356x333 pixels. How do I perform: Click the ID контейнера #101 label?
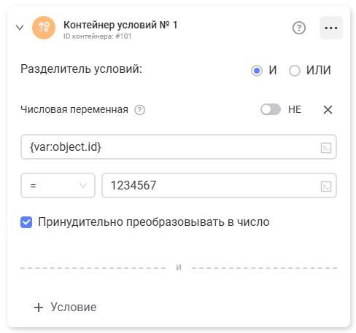(97, 36)
